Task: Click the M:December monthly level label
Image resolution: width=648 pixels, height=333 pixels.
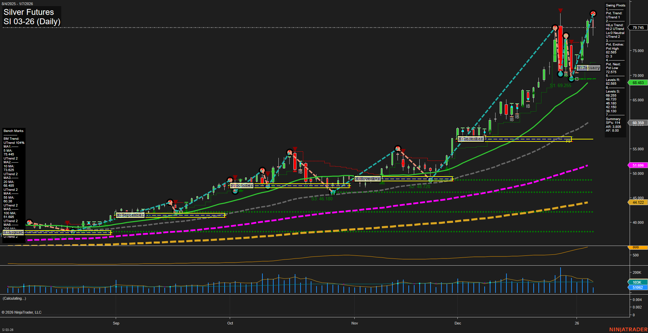Action: pyautogui.click(x=471, y=139)
